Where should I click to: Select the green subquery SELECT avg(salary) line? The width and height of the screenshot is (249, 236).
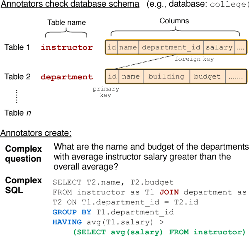pos(159,231)
